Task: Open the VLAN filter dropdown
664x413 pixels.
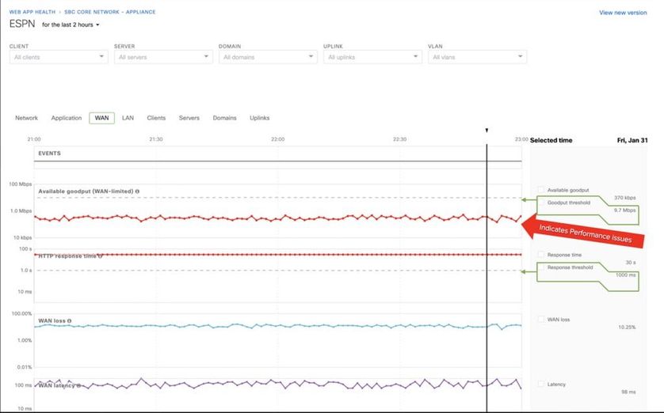Action: (x=476, y=57)
